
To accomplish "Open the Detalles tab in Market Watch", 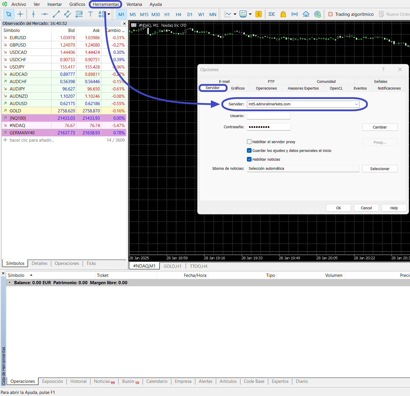I will (40, 263).
